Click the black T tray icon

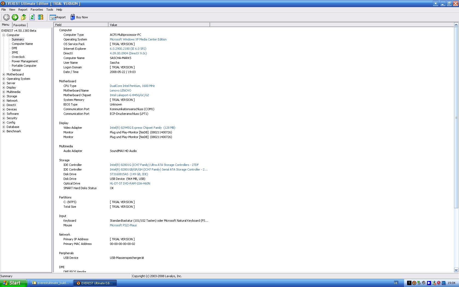coord(409,283)
